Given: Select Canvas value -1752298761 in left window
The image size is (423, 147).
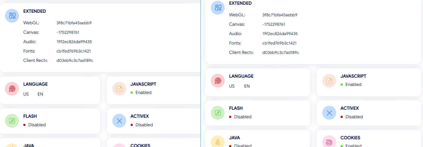Looking at the screenshot, I should point(68,32).
